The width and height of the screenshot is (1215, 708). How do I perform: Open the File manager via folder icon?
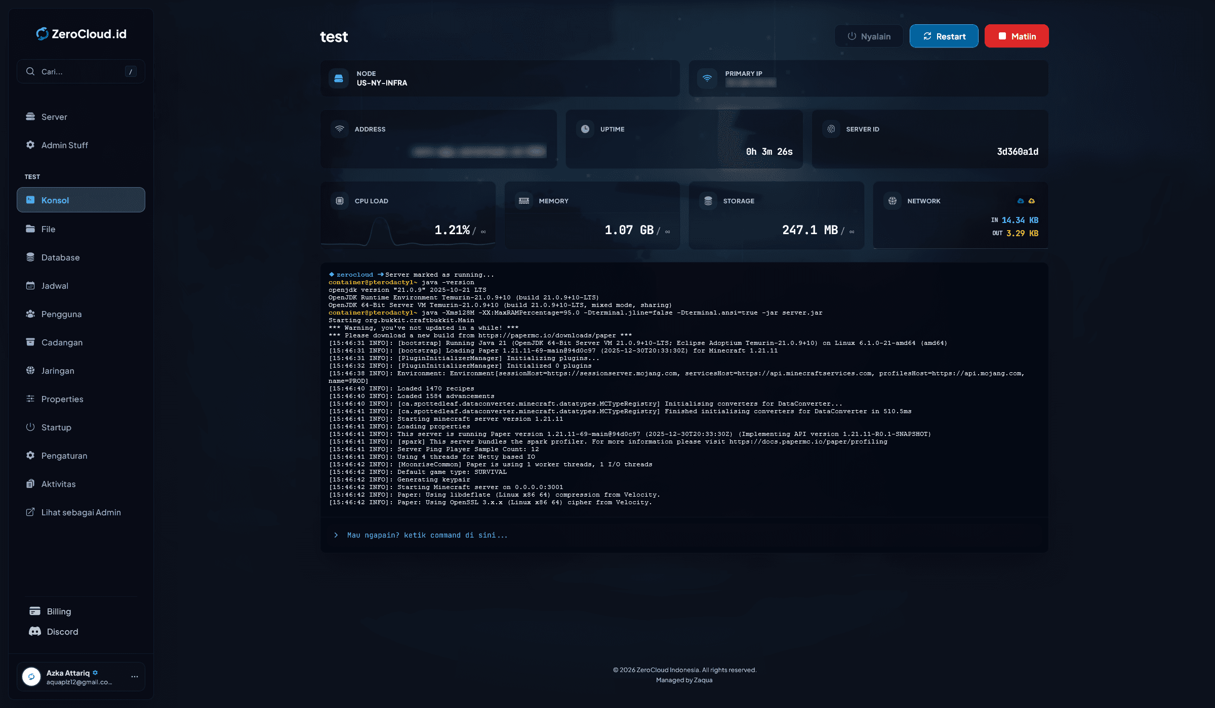click(x=30, y=229)
